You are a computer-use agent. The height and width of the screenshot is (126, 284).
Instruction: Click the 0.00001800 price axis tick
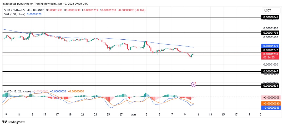click(x=270, y=28)
